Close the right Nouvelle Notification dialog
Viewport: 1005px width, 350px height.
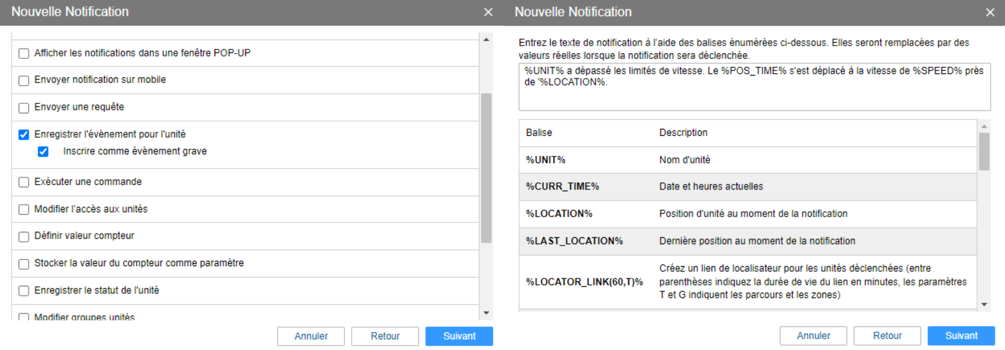coord(990,12)
